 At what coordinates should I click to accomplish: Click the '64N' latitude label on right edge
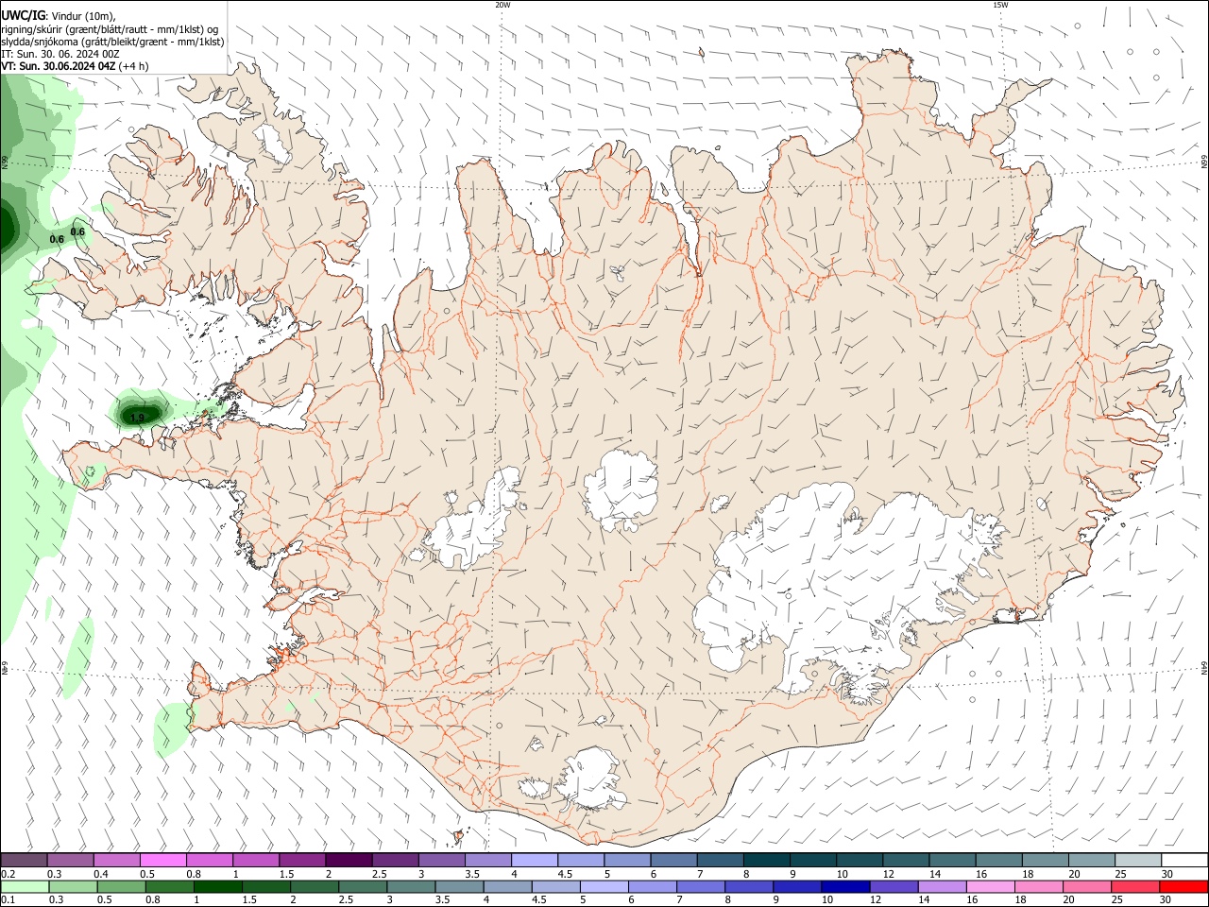coord(1204,667)
